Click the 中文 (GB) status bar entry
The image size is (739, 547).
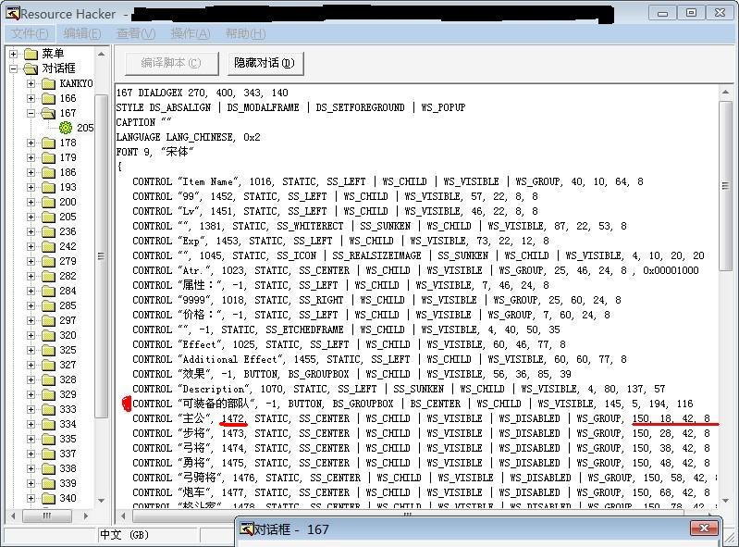124,535
